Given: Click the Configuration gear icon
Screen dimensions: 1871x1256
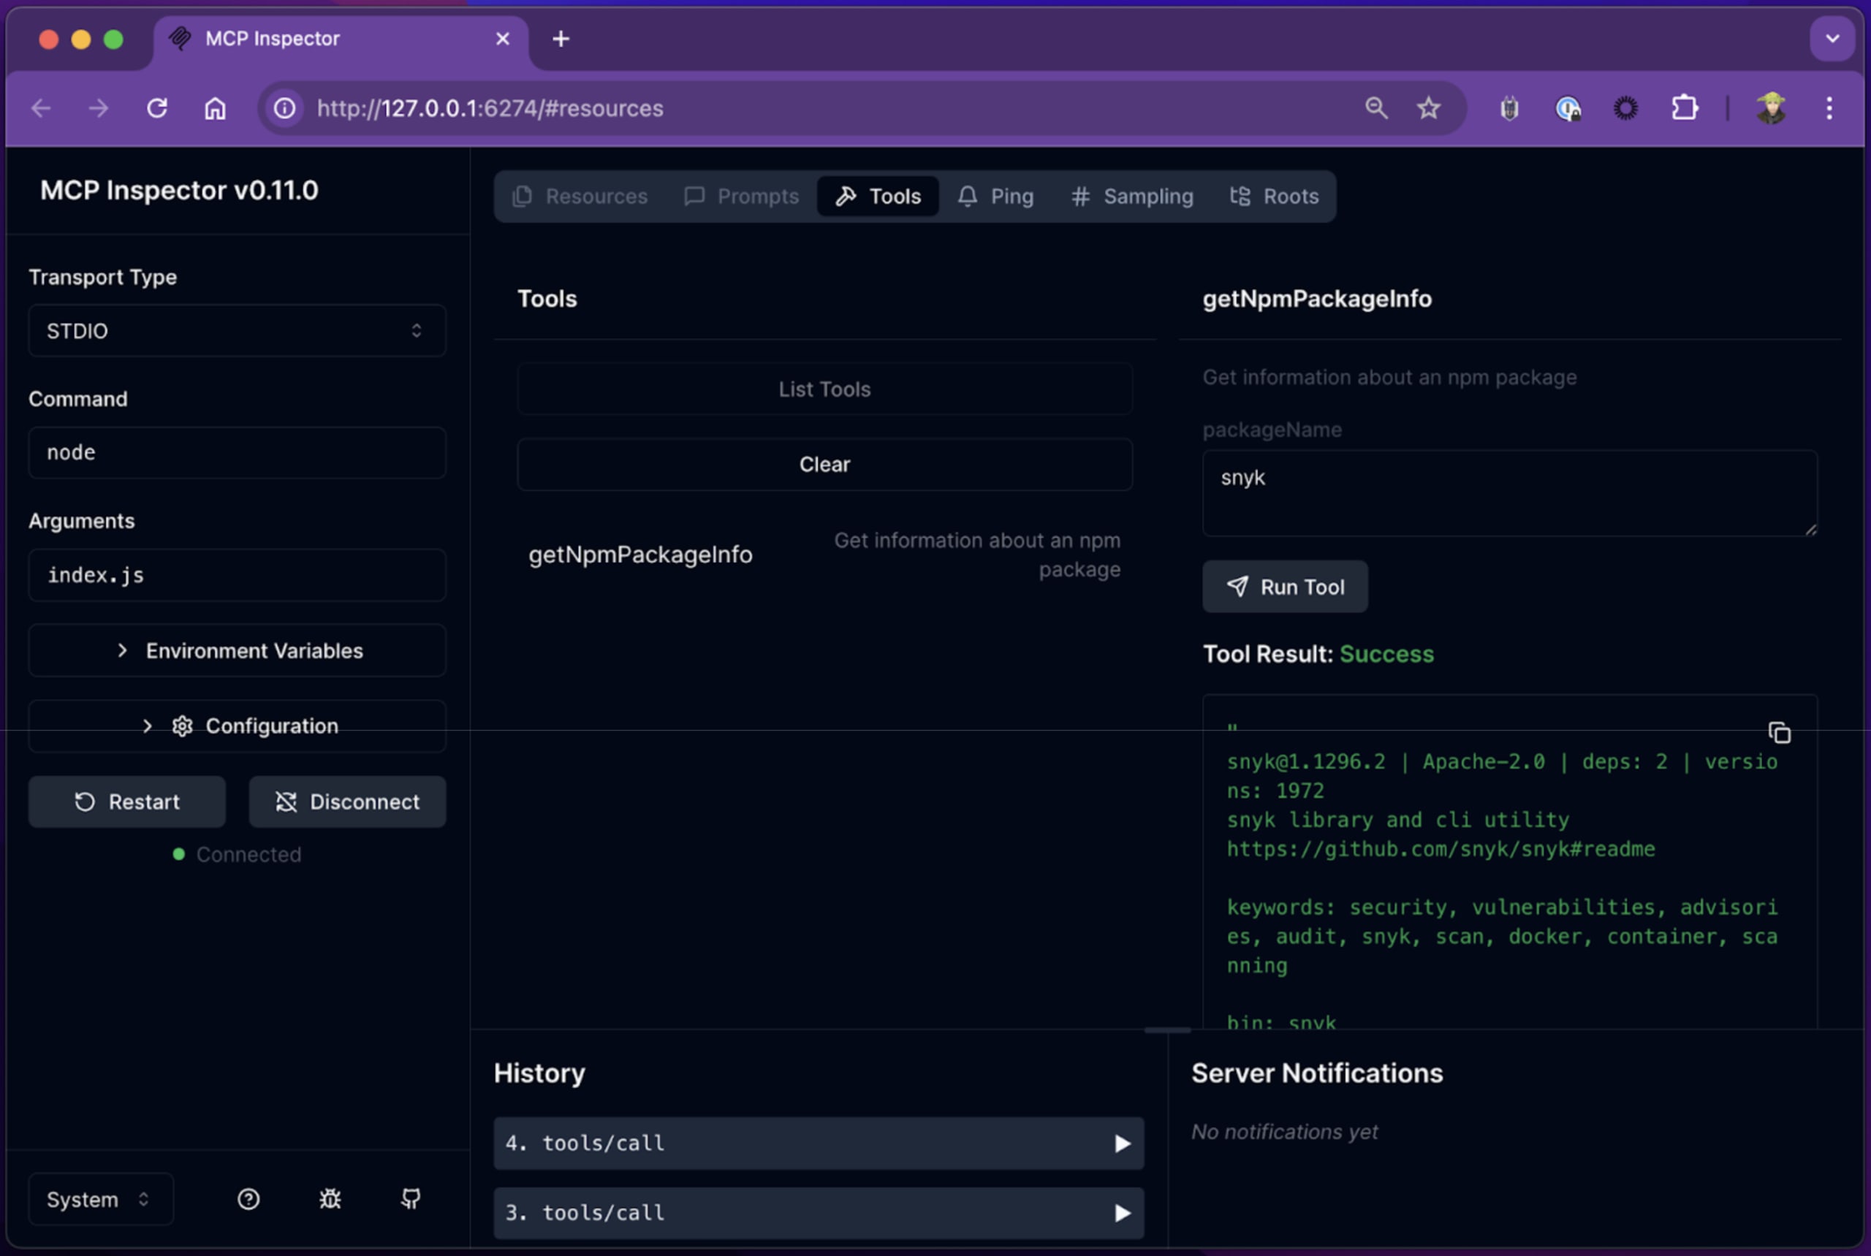Looking at the screenshot, I should [x=183, y=726].
